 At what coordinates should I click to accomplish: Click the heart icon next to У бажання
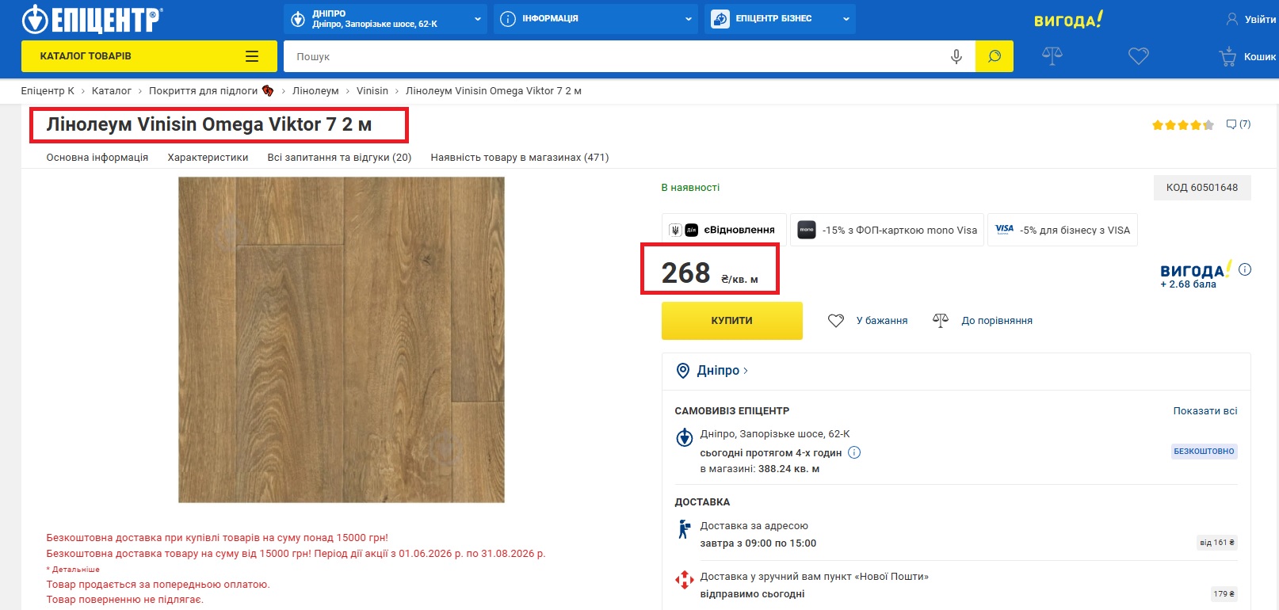coord(836,321)
